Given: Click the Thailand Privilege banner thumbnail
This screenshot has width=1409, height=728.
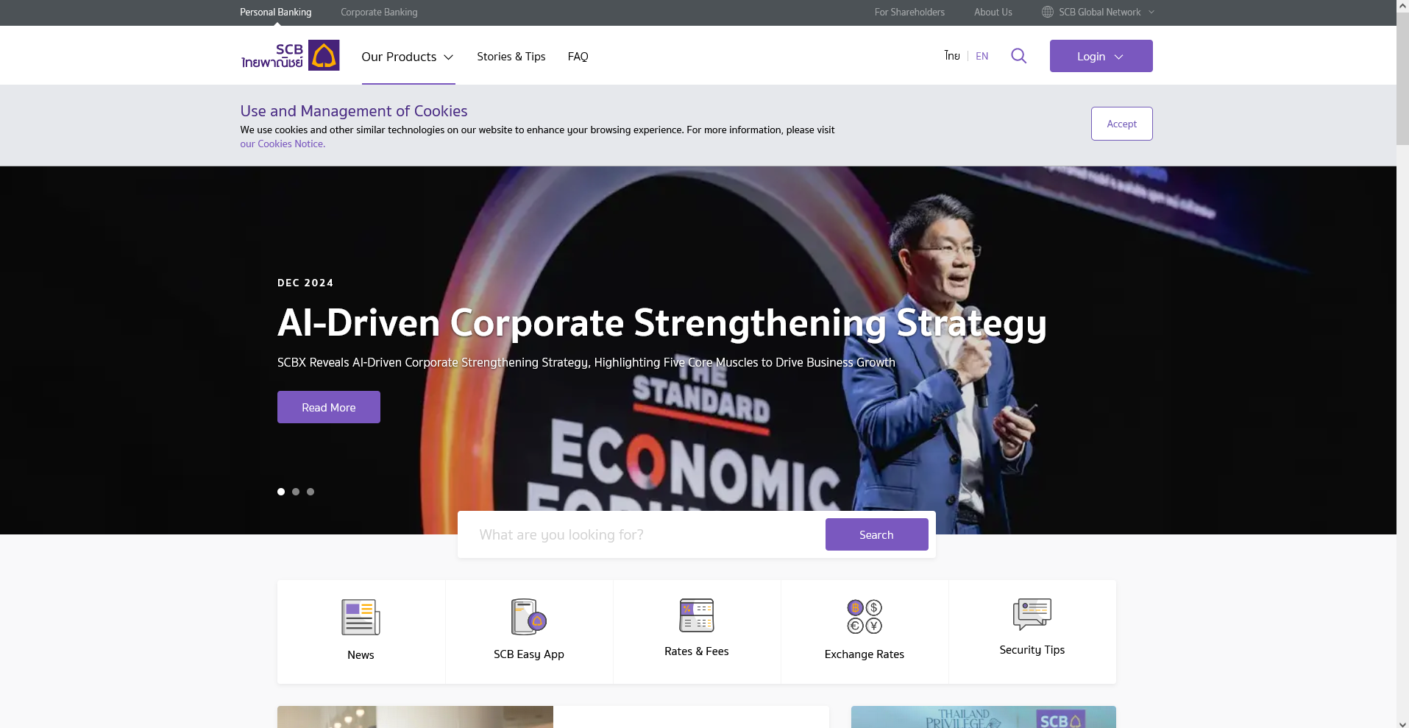Looking at the screenshot, I should coord(983,717).
